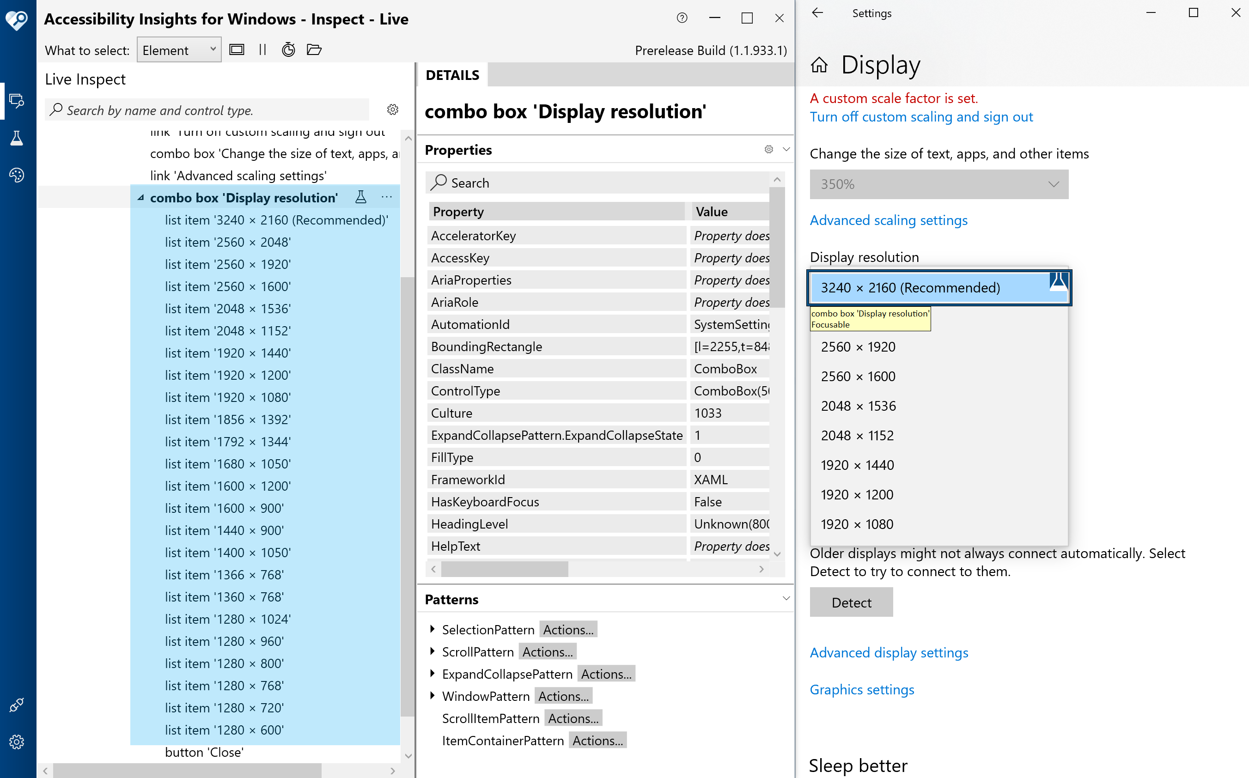Image resolution: width=1249 pixels, height=778 pixels.
Task: Open the Advanced scaling settings link
Action: tap(889, 220)
